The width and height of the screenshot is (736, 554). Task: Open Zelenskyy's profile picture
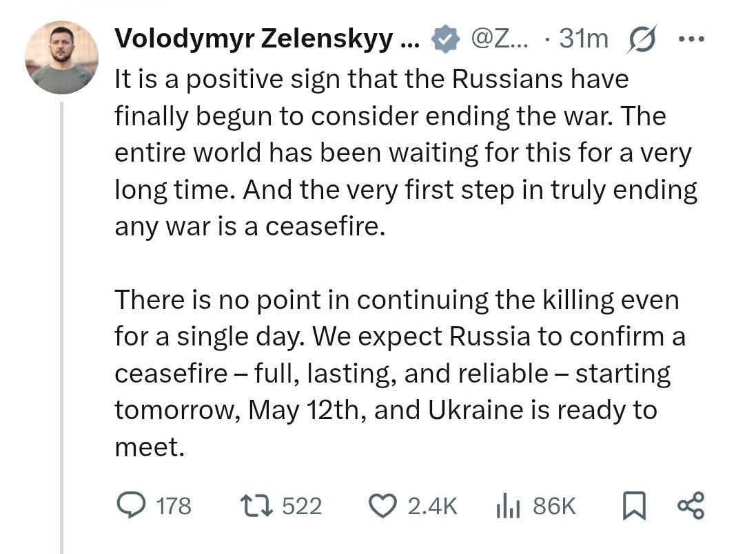pyautogui.click(x=62, y=57)
